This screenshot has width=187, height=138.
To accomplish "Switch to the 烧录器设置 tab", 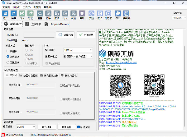I will [12, 24].
